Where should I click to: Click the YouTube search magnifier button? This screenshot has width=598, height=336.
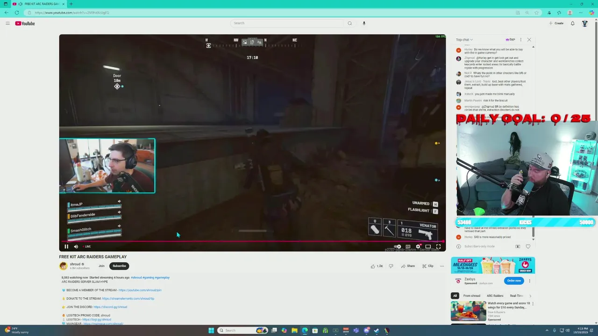coord(349,23)
